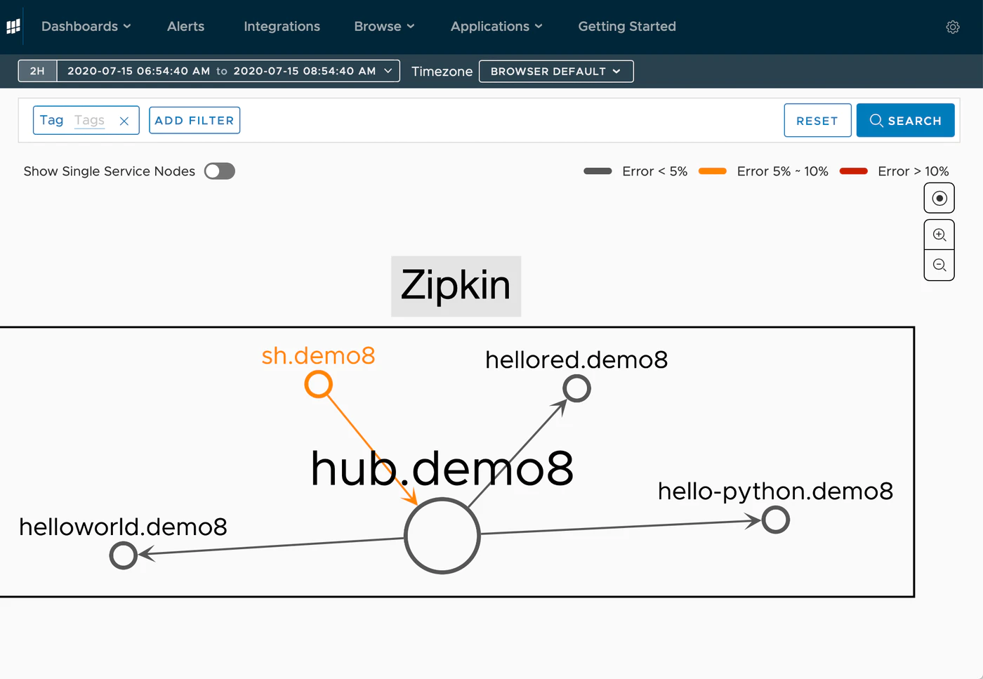This screenshot has height=679, width=983.
Task: Zoom in on the service map
Action: (939, 235)
